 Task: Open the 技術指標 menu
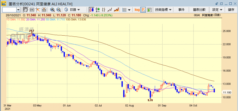[x=163, y=10]
